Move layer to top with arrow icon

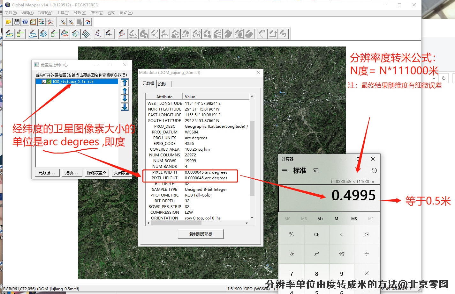pos(125,83)
